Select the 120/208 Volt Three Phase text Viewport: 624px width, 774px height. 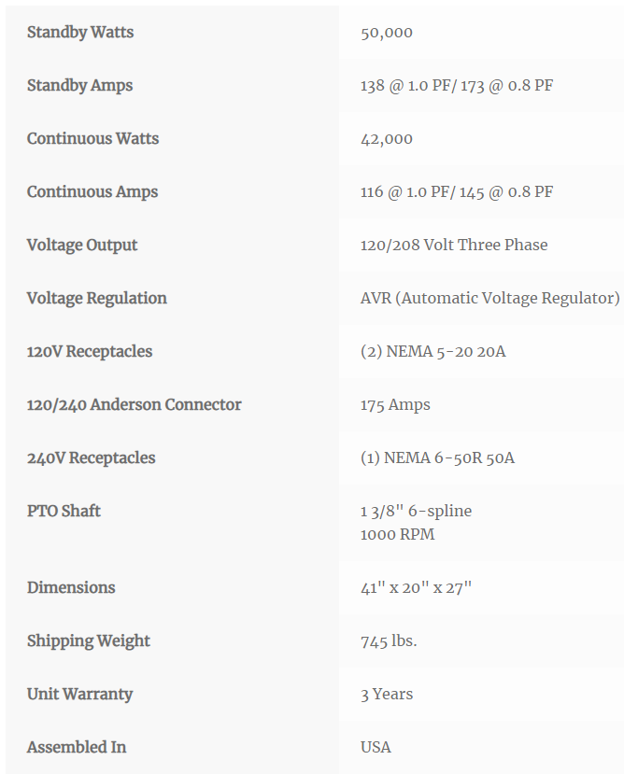pos(454,245)
